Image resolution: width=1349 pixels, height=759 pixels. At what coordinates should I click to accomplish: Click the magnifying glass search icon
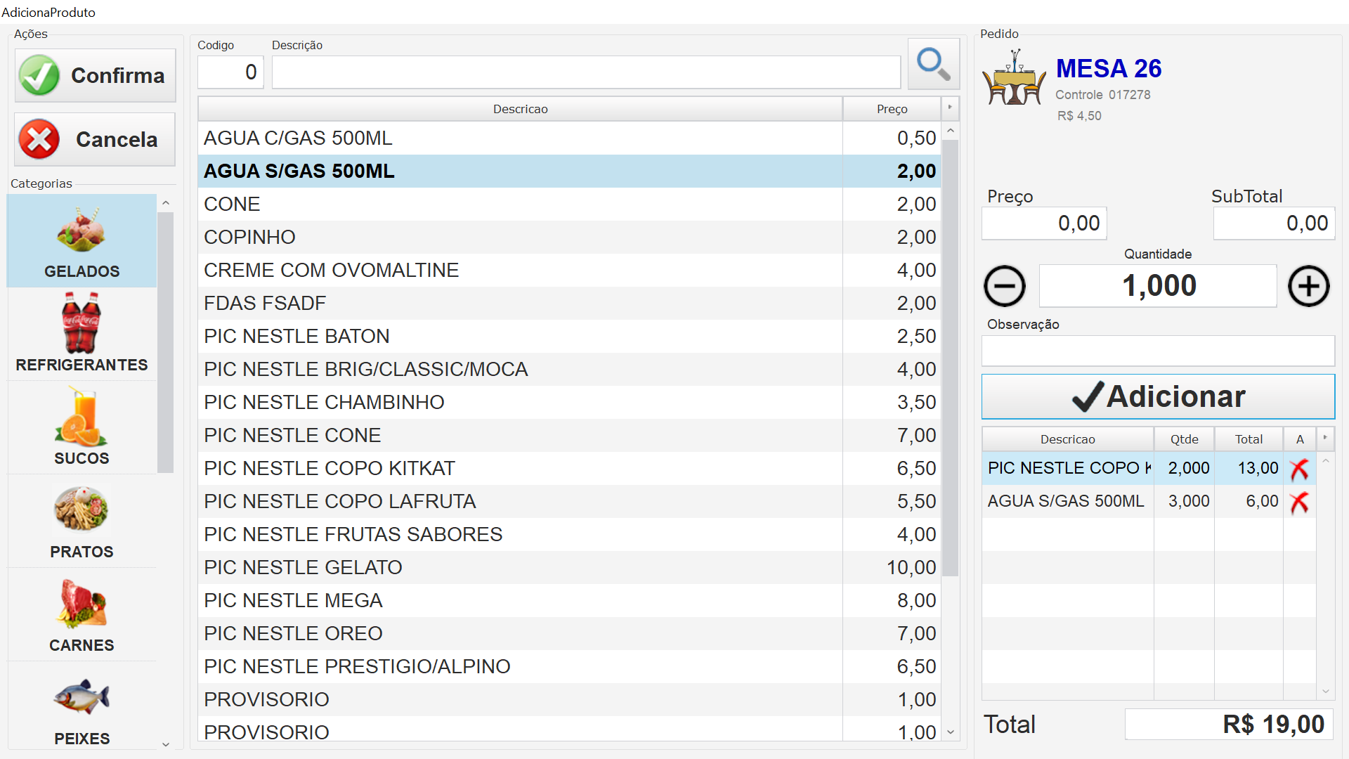(933, 65)
